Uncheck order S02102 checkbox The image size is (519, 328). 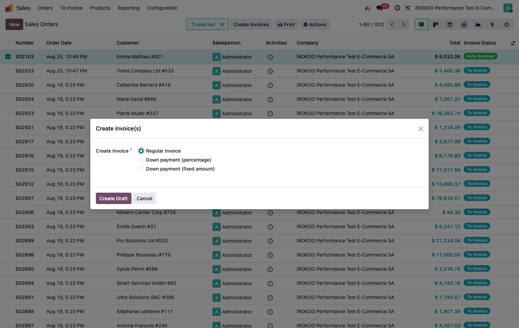[x=8, y=57]
